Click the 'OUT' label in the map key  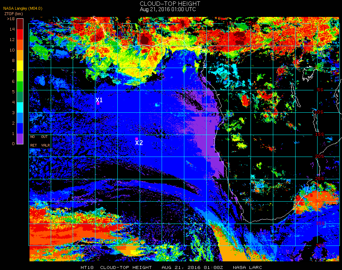44,137
